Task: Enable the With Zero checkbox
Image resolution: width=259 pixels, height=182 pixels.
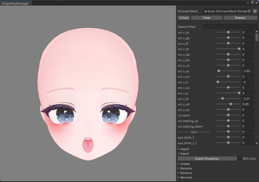Action: tap(240, 159)
